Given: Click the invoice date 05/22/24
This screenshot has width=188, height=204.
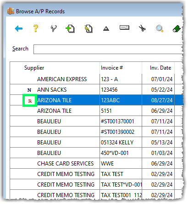Looking at the screenshot, I should click(x=162, y=90).
